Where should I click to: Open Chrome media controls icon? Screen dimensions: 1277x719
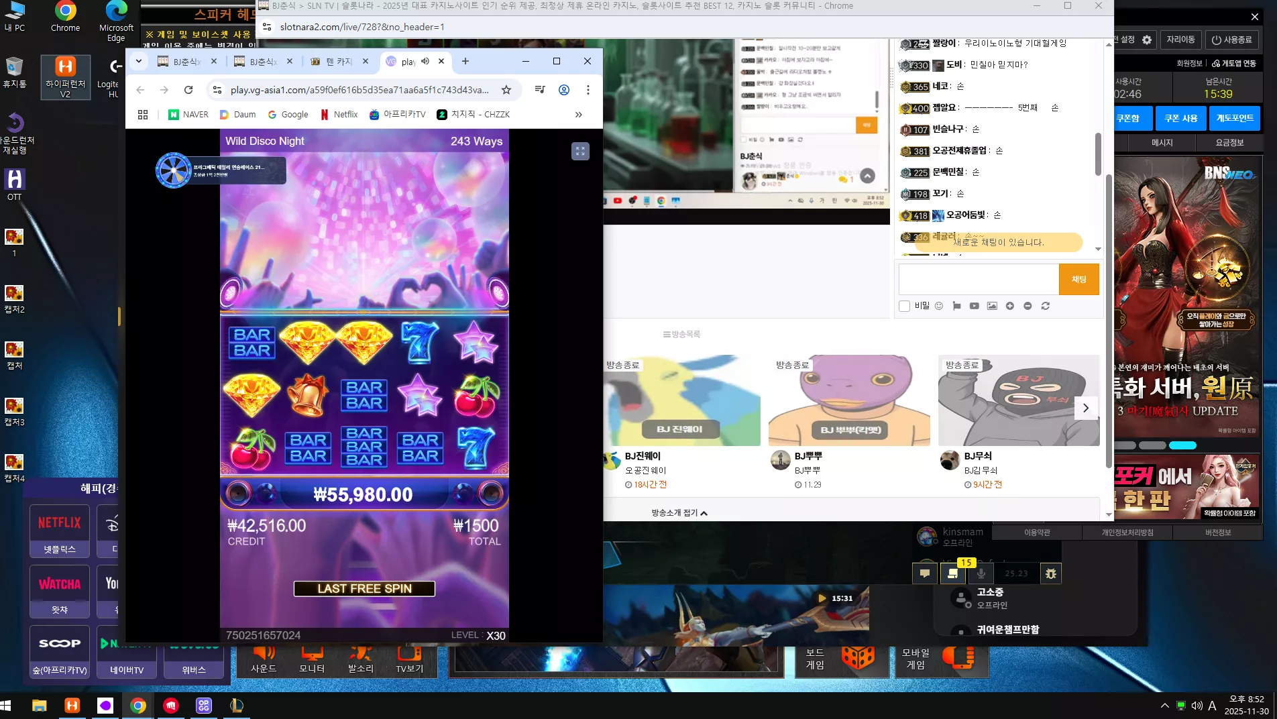pyautogui.click(x=540, y=90)
